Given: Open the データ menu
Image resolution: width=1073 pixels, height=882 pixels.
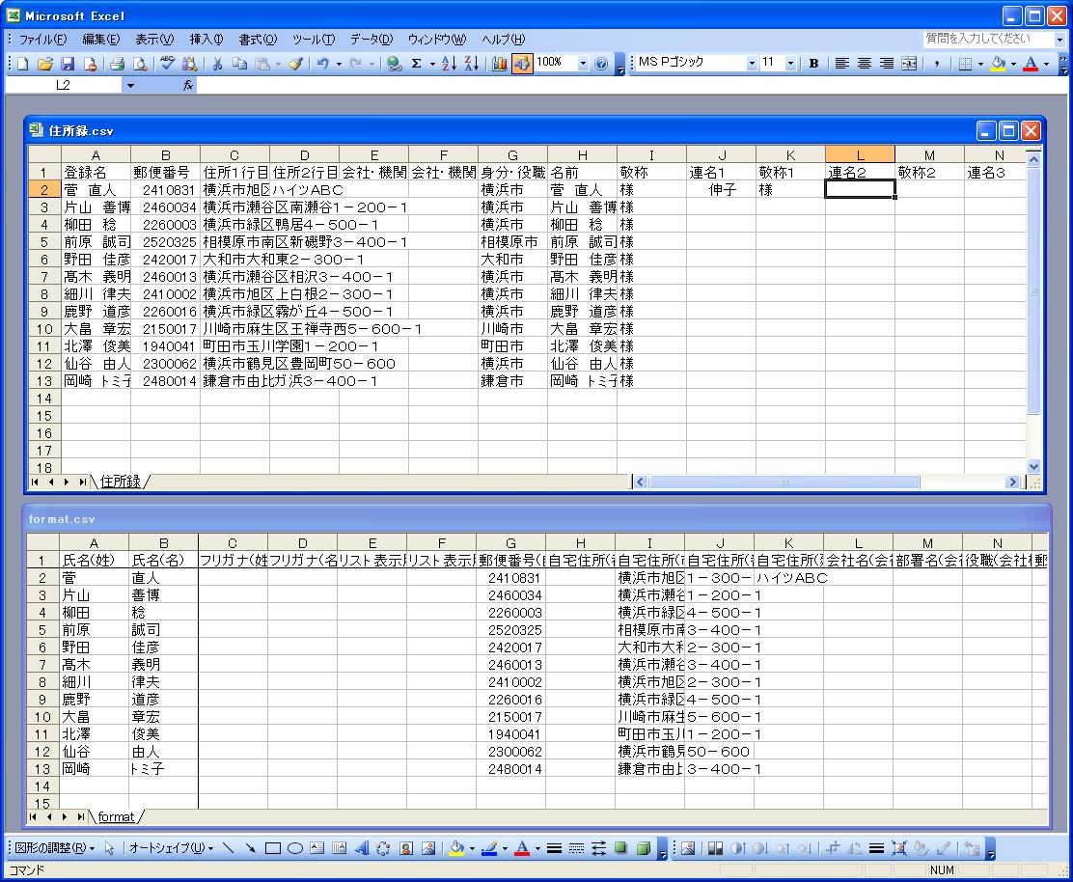Looking at the screenshot, I should [x=371, y=40].
